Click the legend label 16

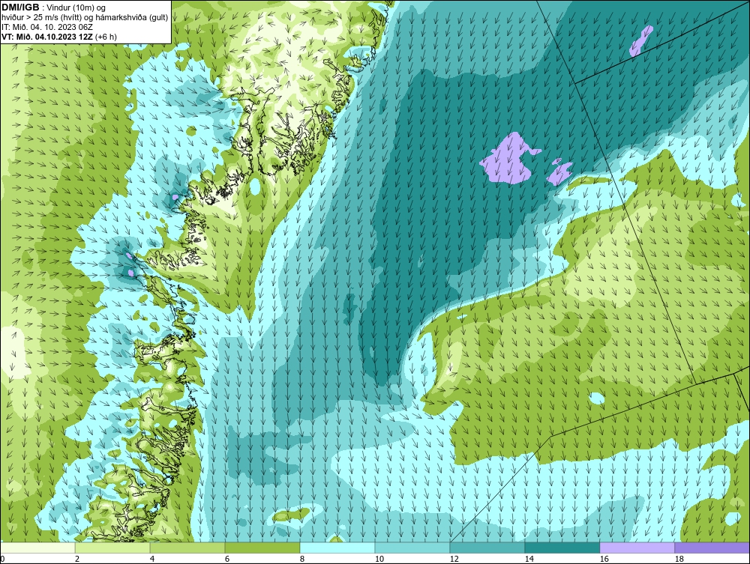(x=604, y=559)
